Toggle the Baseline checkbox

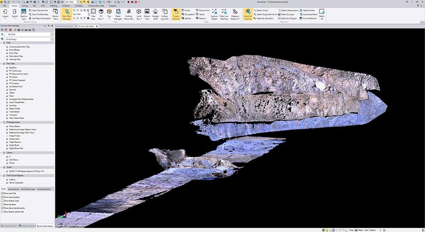pyautogui.click(x=7, y=68)
